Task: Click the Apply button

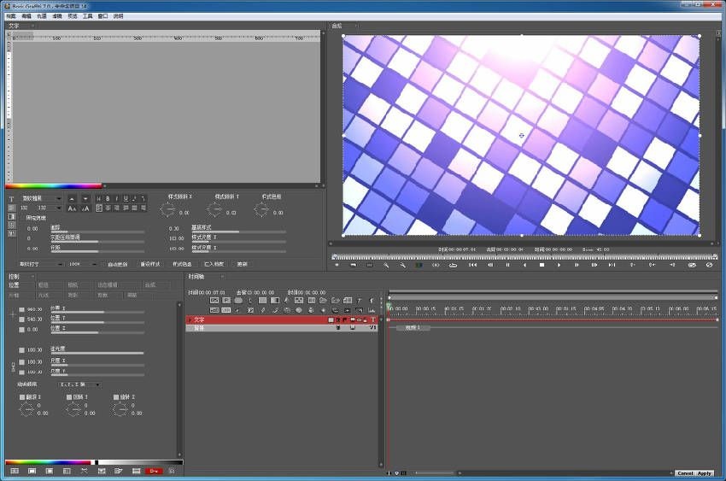Action: 705,473
